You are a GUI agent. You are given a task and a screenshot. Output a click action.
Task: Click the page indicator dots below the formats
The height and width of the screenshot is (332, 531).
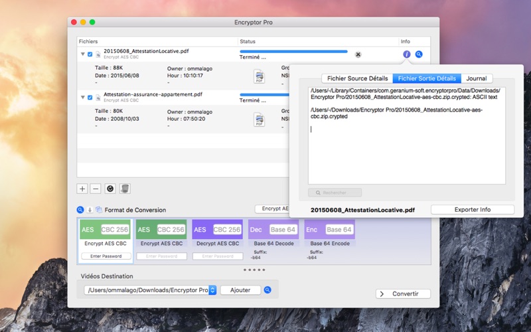click(254, 270)
